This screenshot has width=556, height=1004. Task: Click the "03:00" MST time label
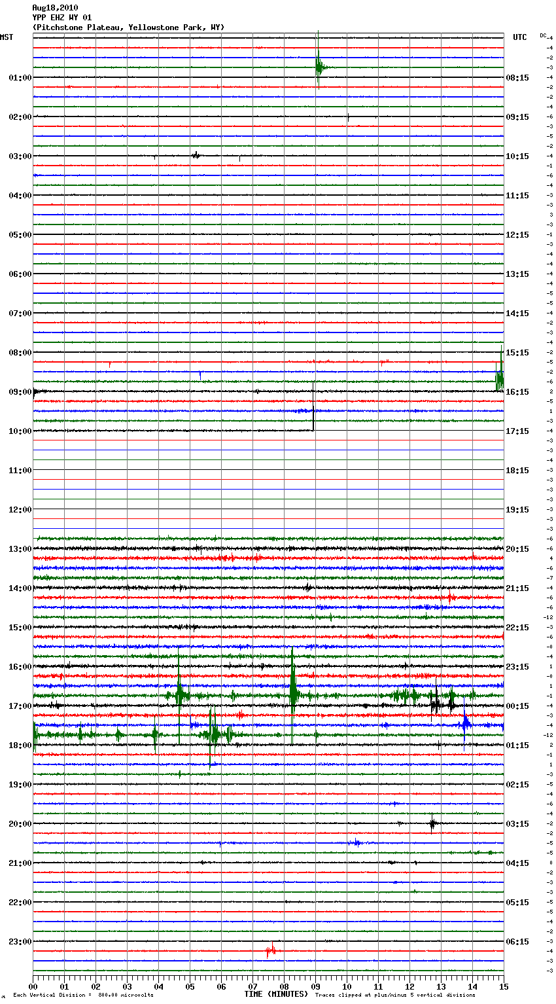tap(20, 156)
